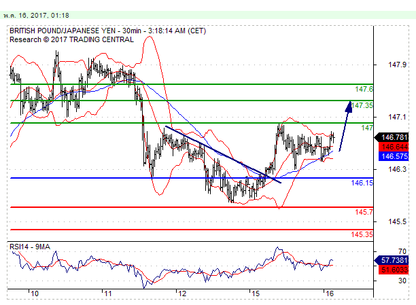Click the blue 146.575 price tag
The height and width of the screenshot is (305, 416).
tap(394, 156)
